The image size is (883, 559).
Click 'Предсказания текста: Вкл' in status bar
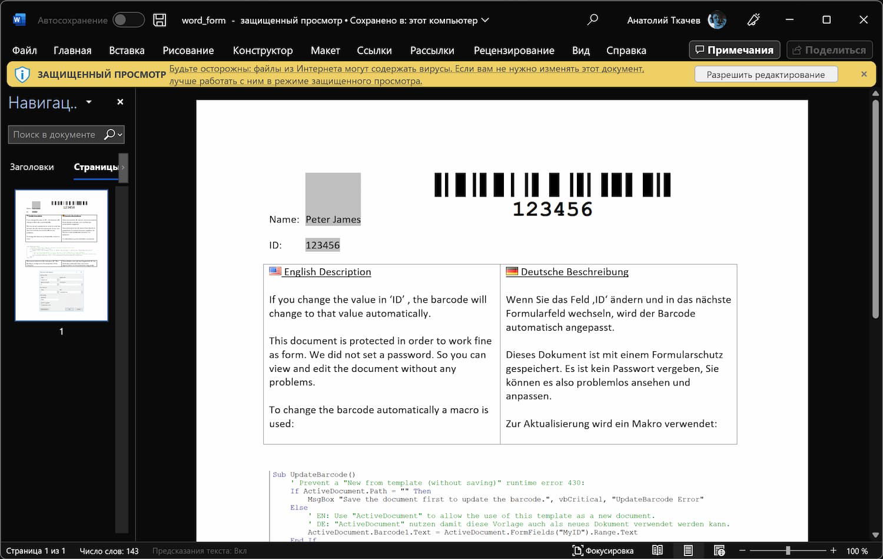coord(200,551)
